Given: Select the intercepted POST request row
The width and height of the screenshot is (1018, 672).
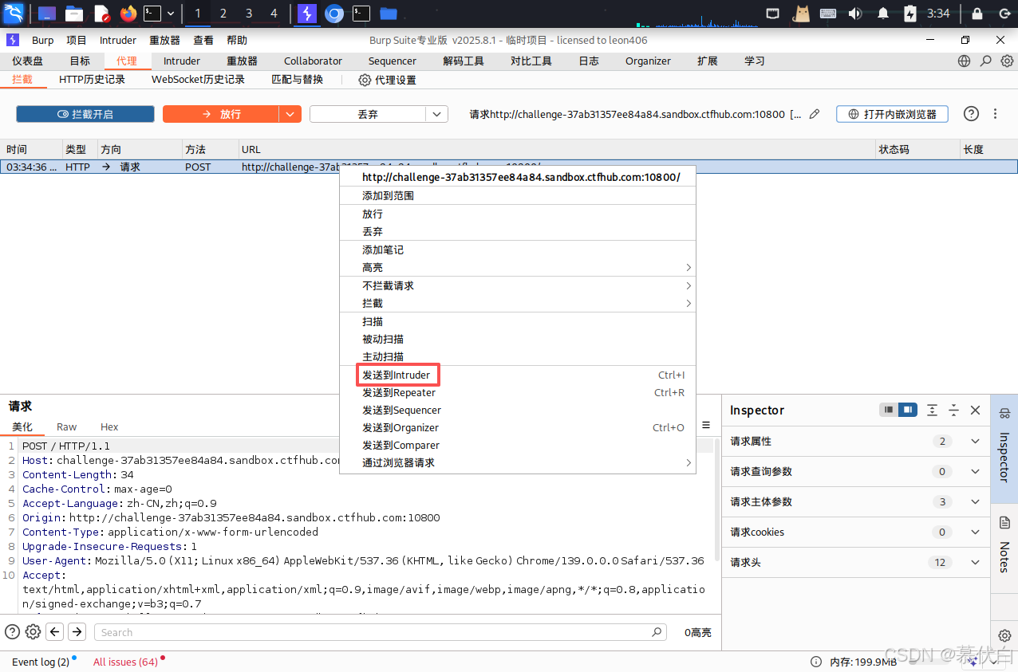Looking at the screenshot, I should [509, 167].
